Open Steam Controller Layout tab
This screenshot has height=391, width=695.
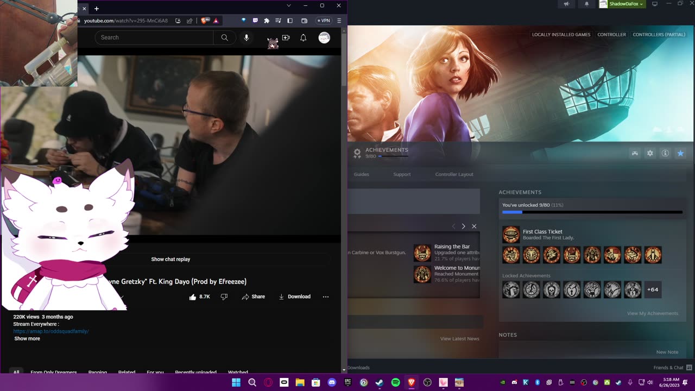(x=454, y=174)
